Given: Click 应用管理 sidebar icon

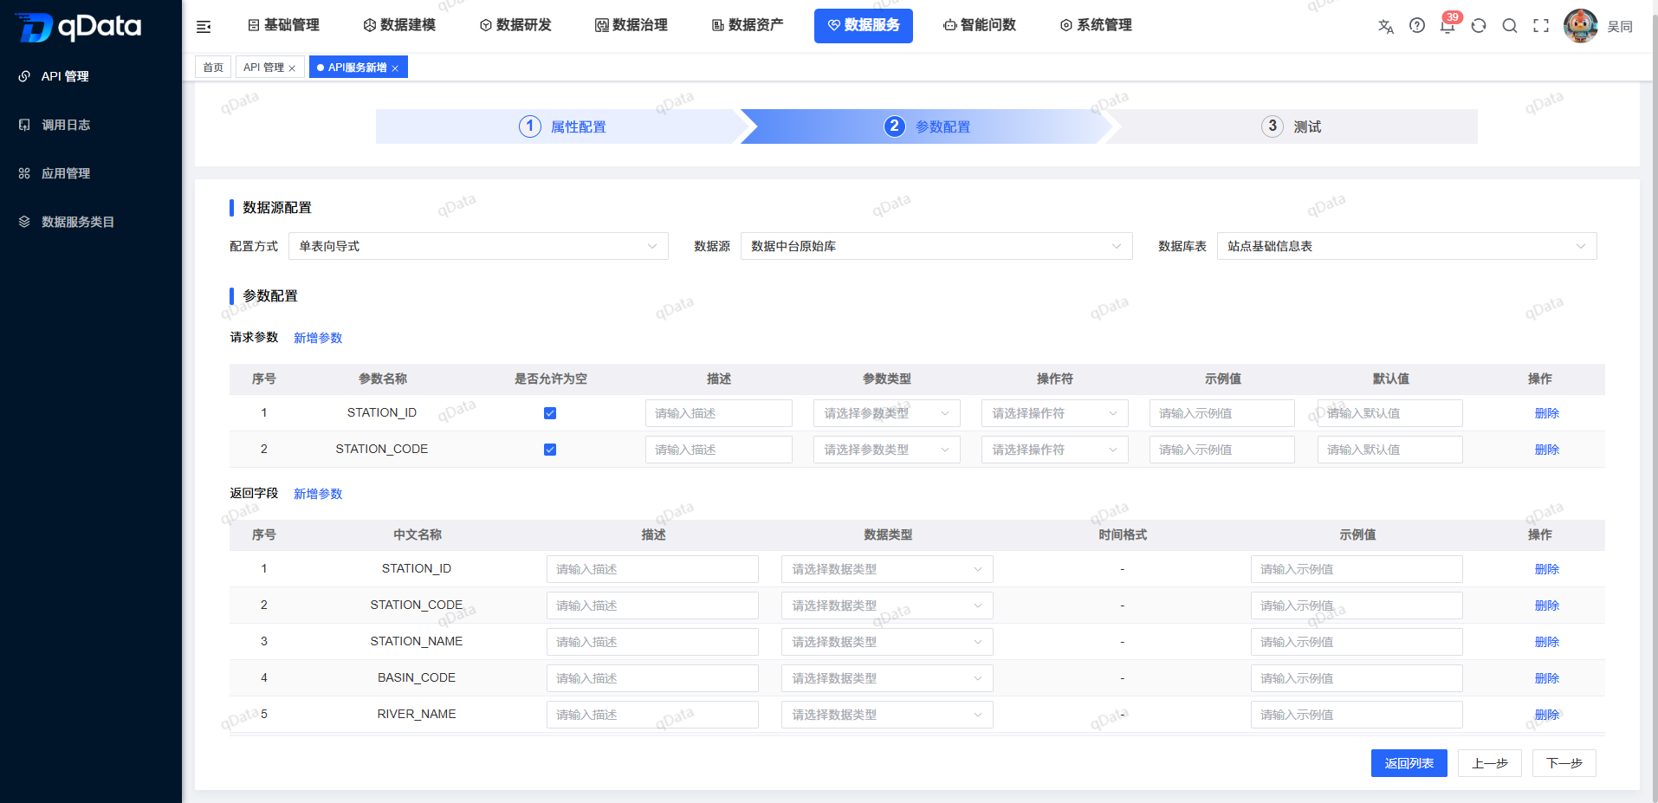Looking at the screenshot, I should pyautogui.click(x=24, y=173).
